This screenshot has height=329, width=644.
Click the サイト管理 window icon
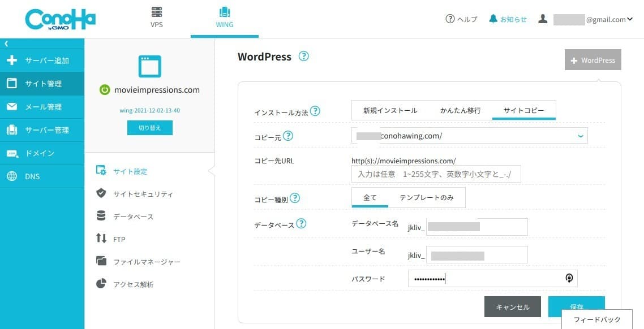tap(12, 84)
